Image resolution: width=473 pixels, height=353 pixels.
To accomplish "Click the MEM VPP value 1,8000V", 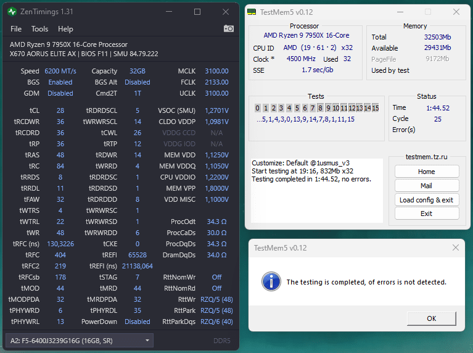I will pyautogui.click(x=216, y=188).
